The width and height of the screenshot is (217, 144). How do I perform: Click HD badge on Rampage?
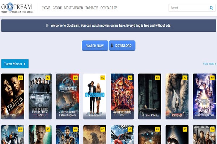pos(185,78)
